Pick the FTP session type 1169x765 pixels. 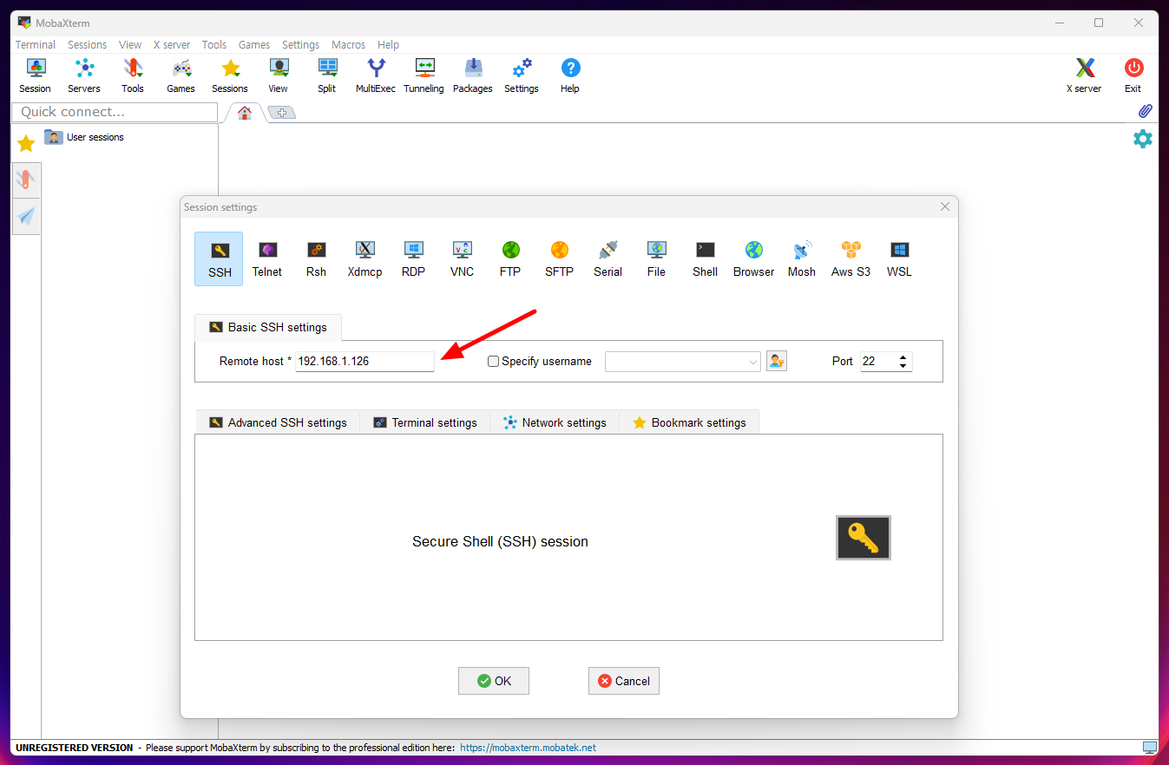click(510, 258)
